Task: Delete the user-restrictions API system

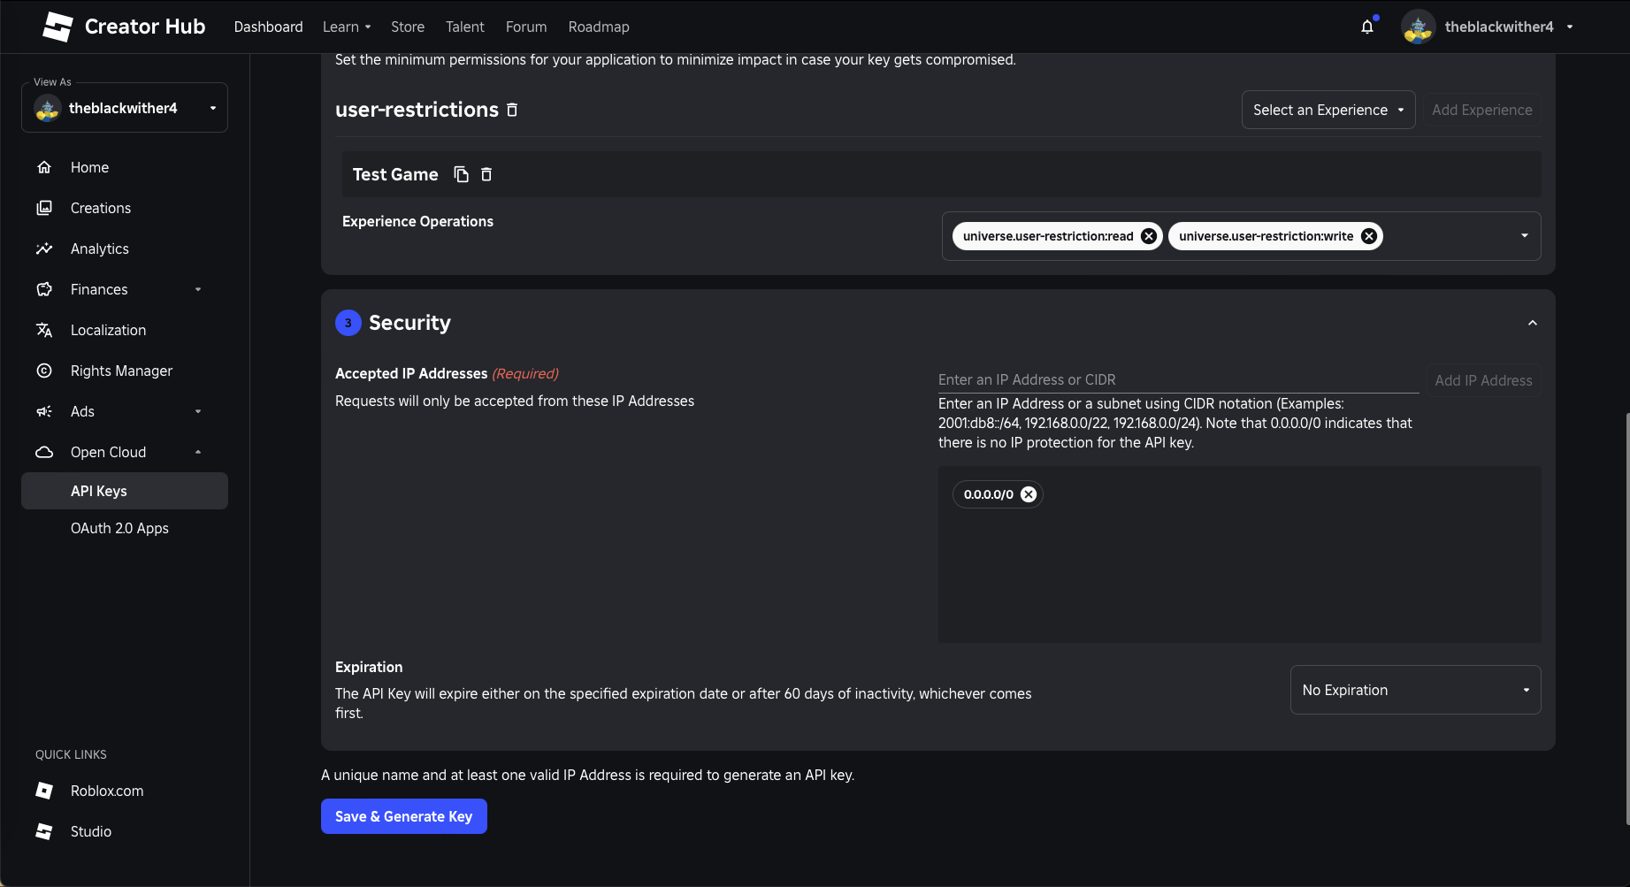Action: 512,110
